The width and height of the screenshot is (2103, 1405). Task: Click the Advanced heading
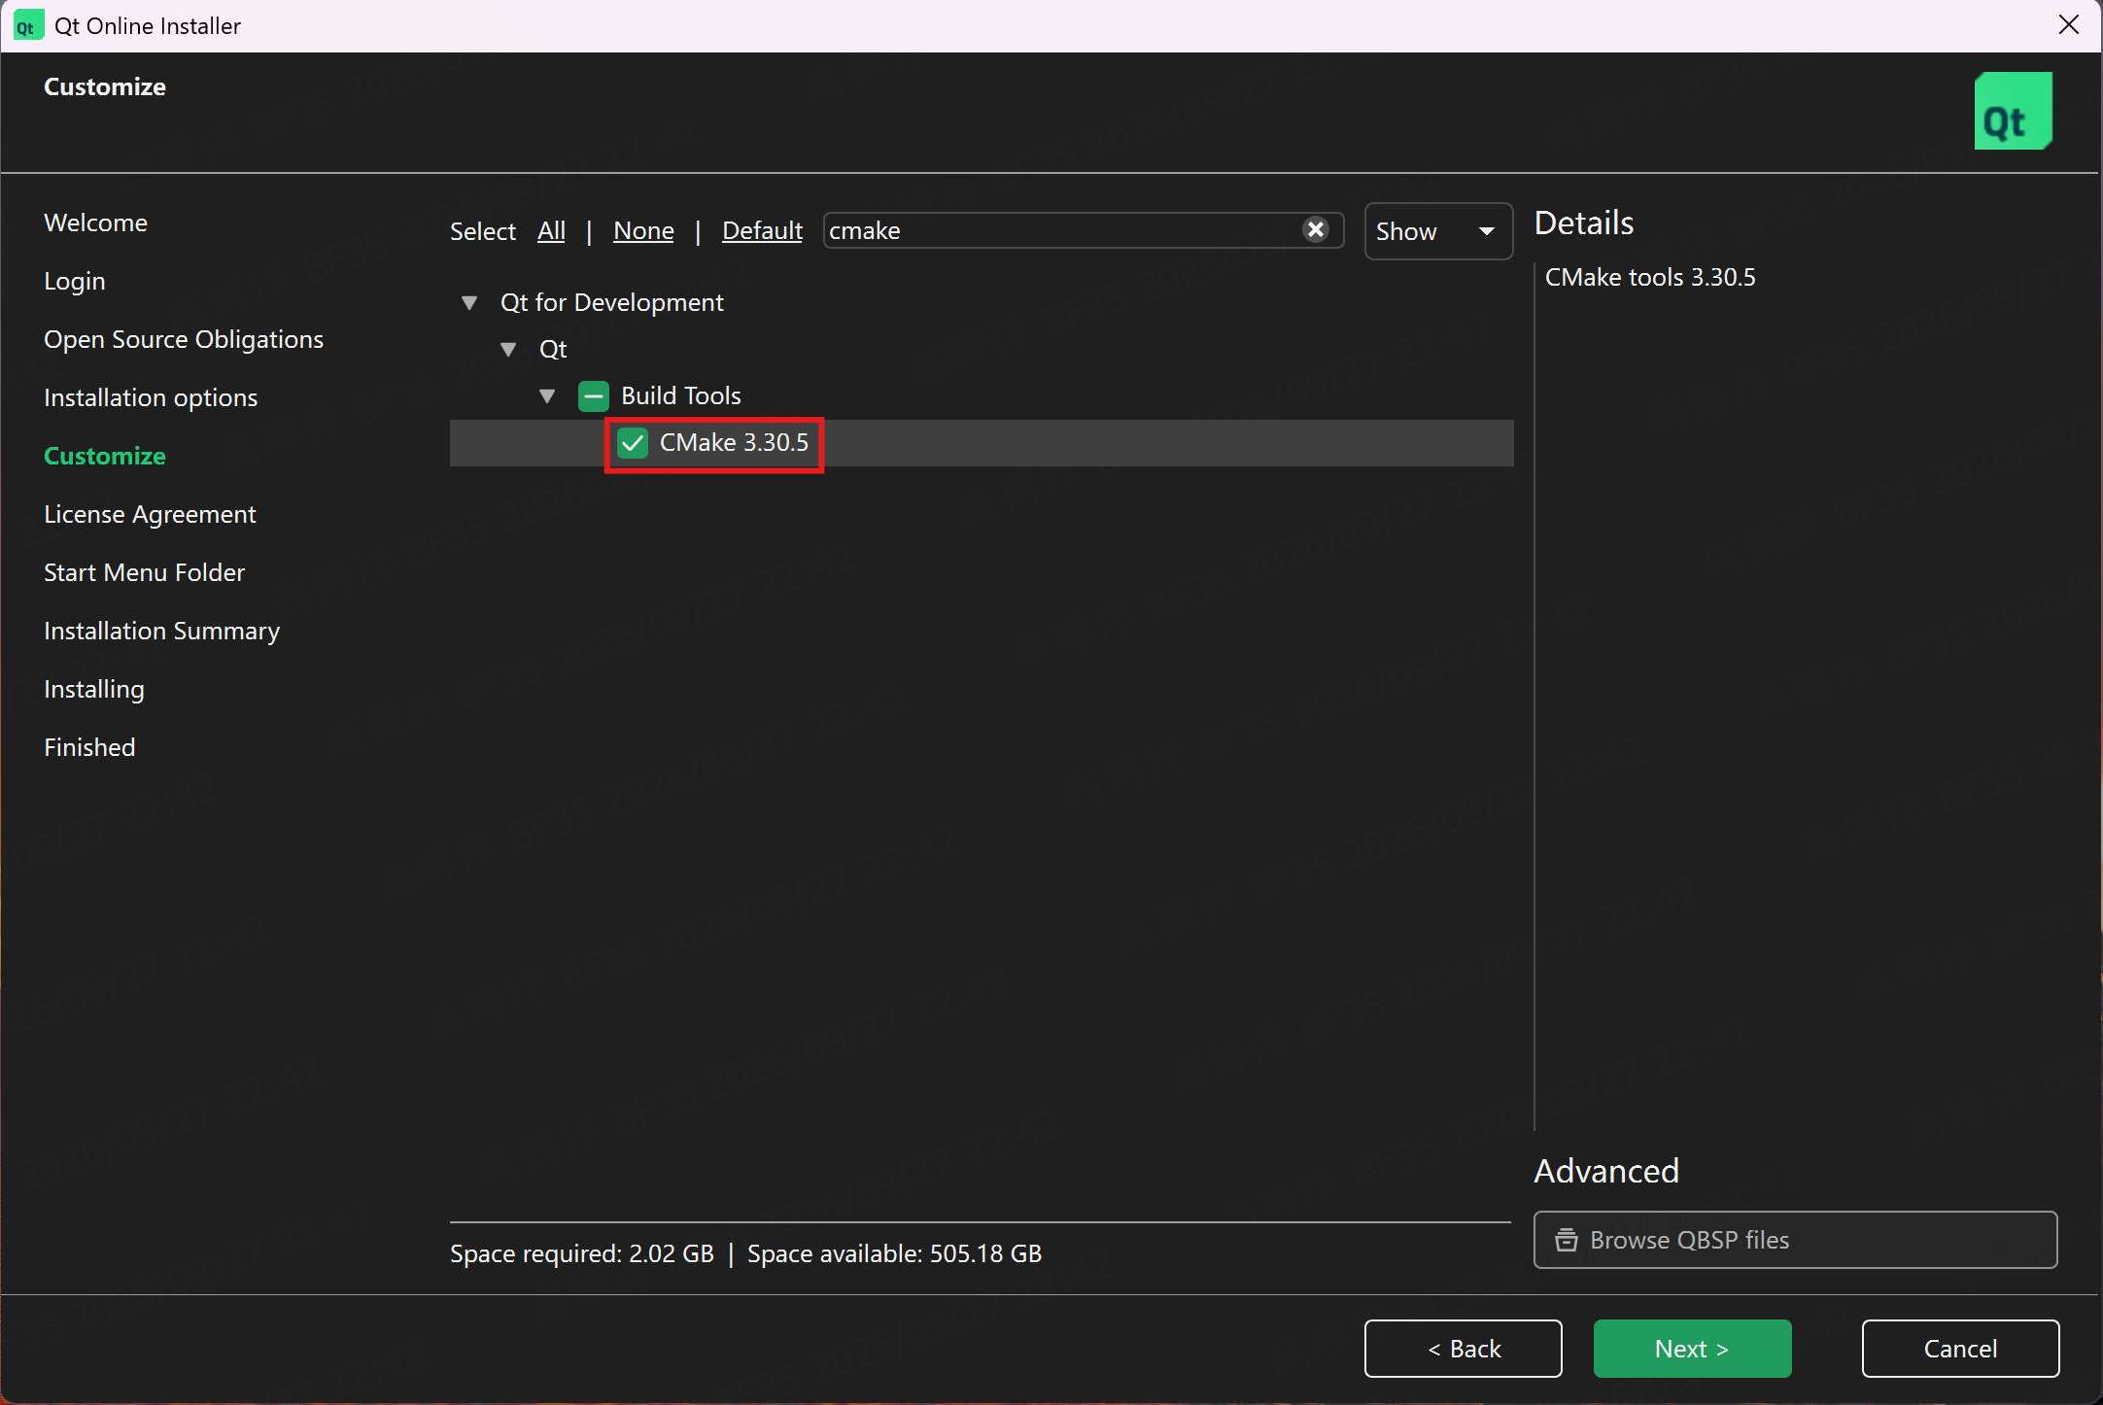click(x=1606, y=1172)
